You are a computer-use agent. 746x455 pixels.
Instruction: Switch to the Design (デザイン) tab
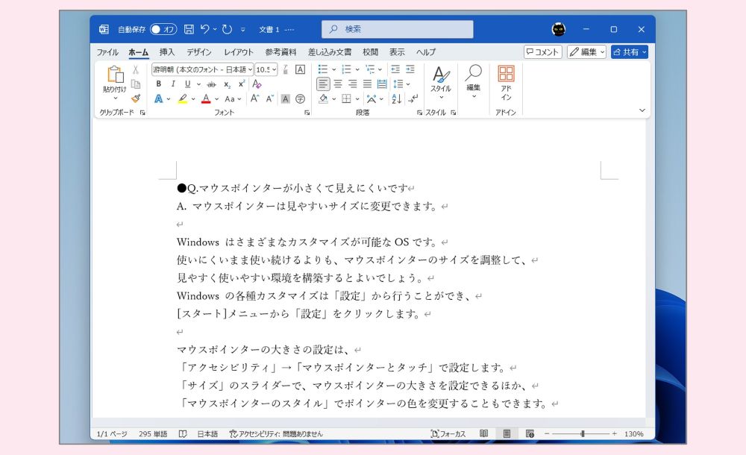tap(199, 52)
